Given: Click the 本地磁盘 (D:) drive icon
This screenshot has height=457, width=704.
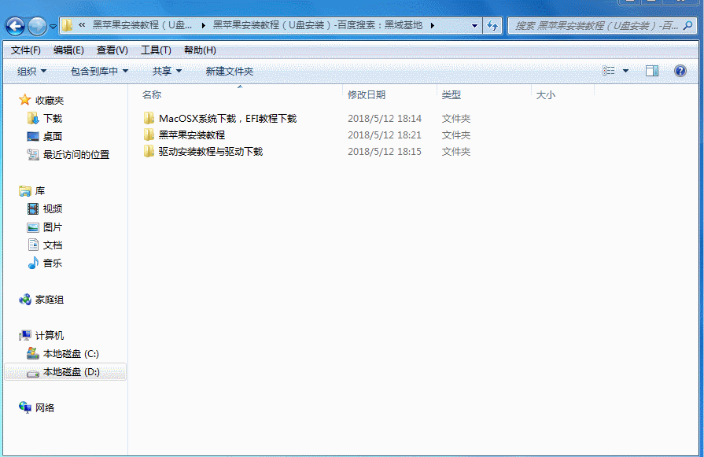Looking at the screenshot, I should coord(33,373).
